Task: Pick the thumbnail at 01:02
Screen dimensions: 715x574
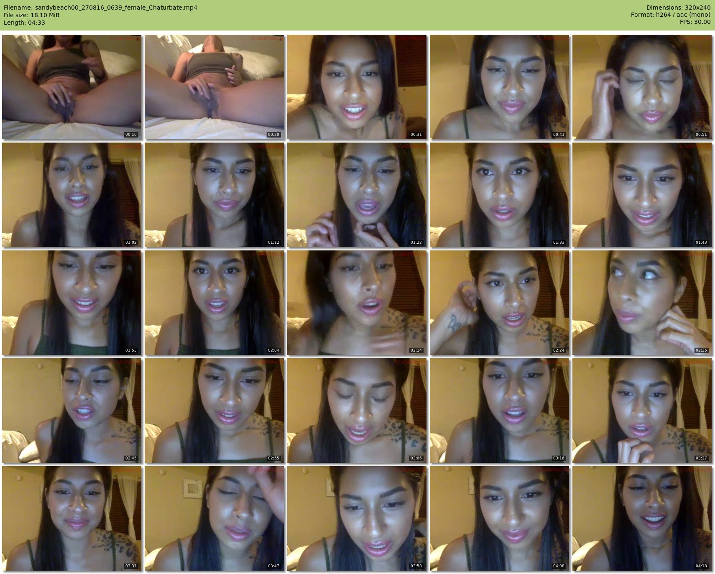Action: click(x=72, y=195)
